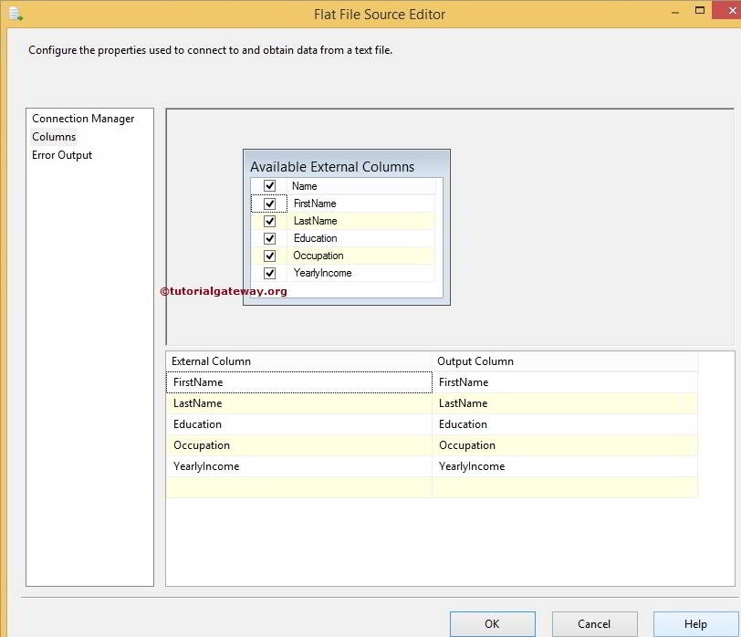Viewport: 741px width, 637px height.
Task: Select the FirstName row in the mapping grid
Action: [x=274, y=382]
